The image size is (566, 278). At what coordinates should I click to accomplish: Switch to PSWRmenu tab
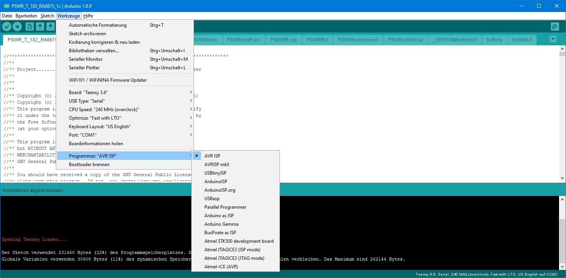click(208, 40)
